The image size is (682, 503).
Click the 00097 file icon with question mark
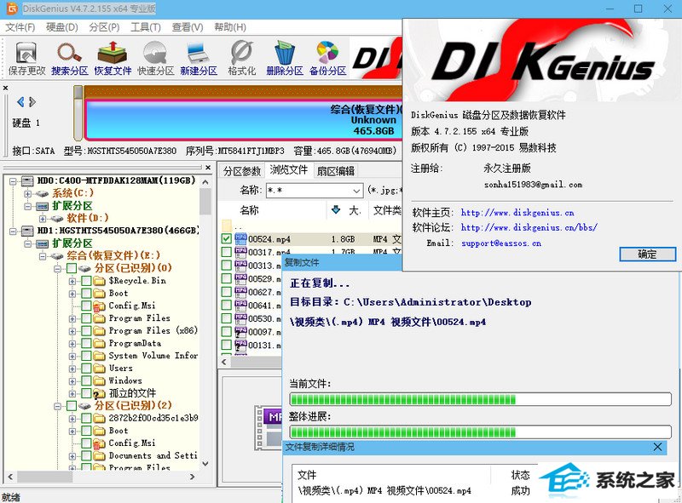240,332
